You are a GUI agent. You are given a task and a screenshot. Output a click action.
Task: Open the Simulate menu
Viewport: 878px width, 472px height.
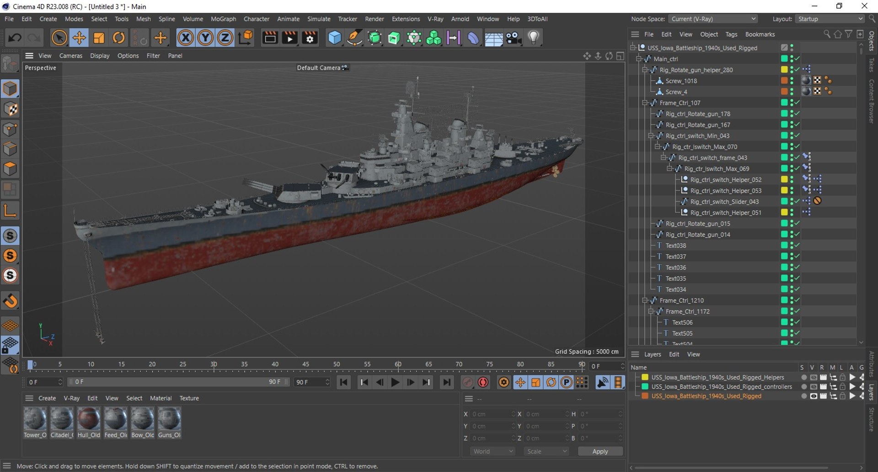coord(319,19)
